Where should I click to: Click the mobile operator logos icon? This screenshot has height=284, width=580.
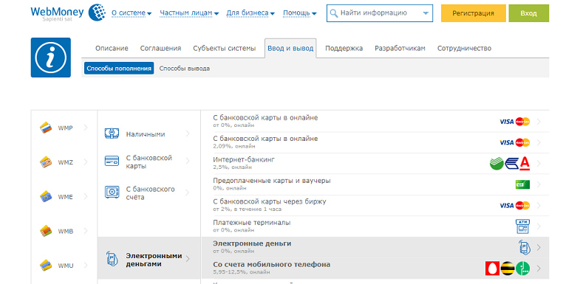508,268
